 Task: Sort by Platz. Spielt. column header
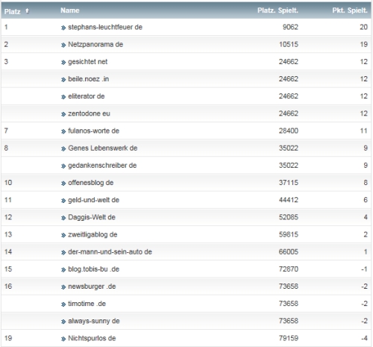click(x=278, y=10)
